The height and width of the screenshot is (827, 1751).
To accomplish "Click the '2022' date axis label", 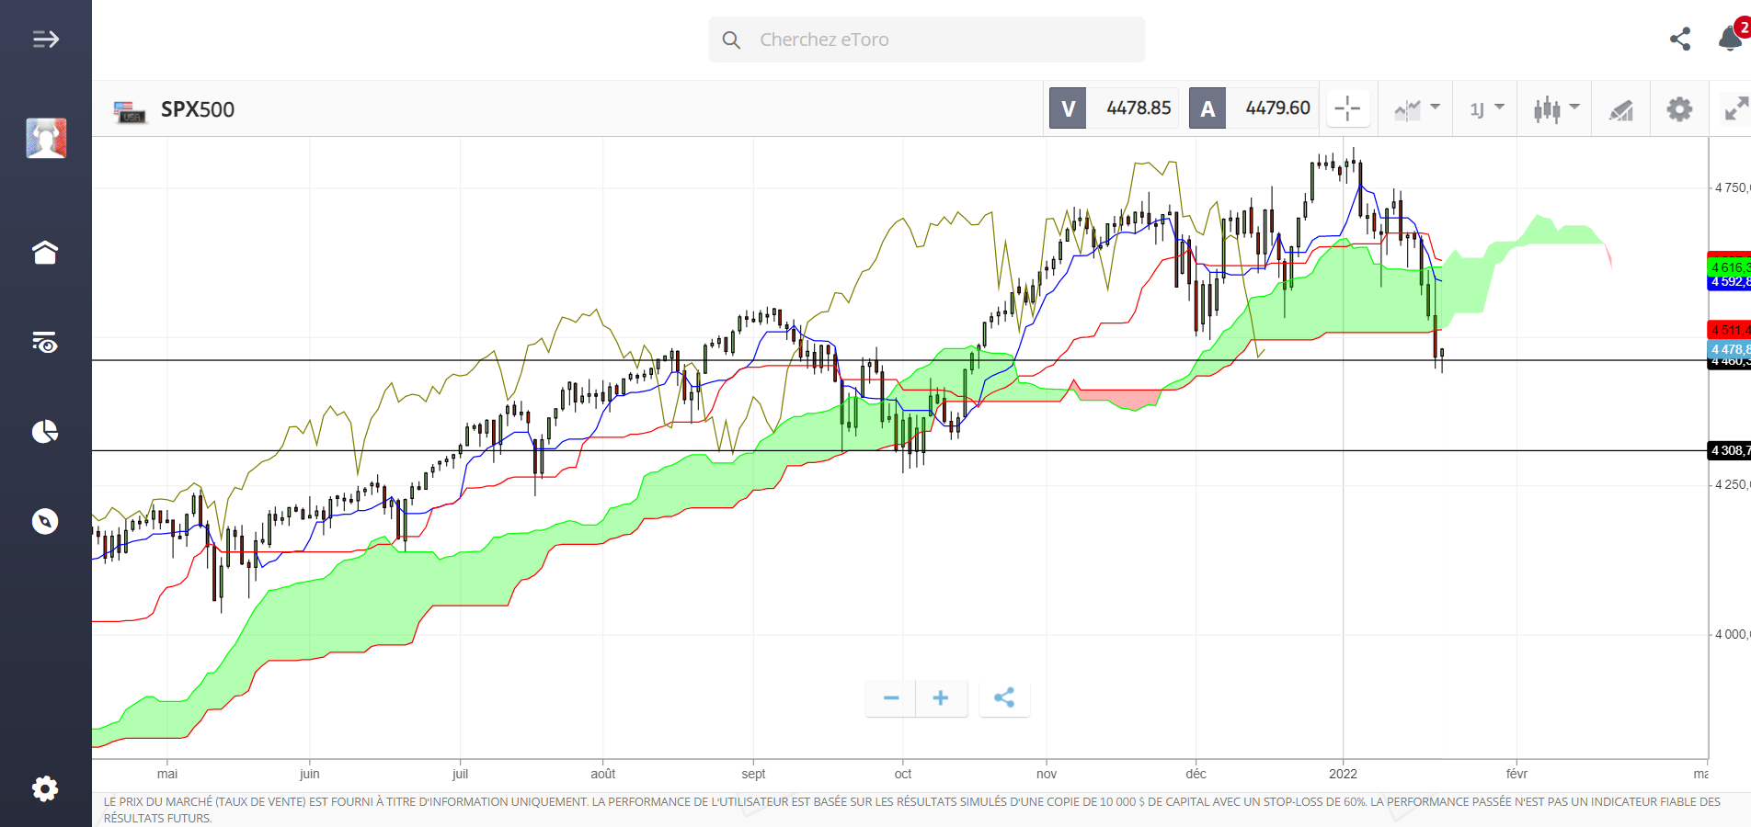I will 1343,774.
